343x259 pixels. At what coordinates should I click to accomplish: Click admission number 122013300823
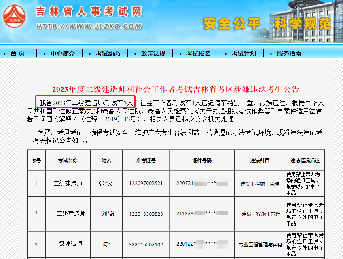click(x=146, y=214)
